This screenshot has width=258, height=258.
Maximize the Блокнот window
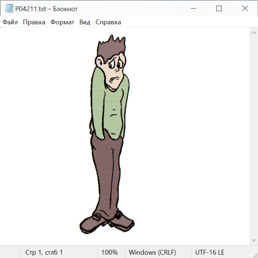219,9
